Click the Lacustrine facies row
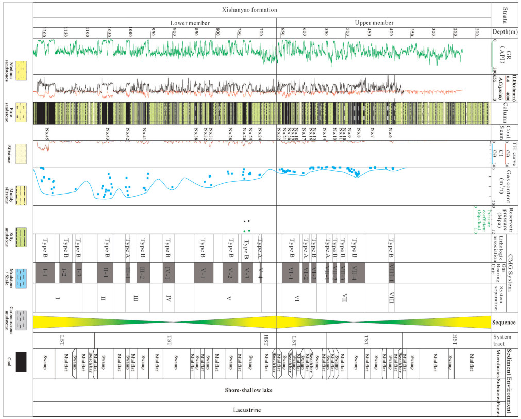 click(261, 410)
